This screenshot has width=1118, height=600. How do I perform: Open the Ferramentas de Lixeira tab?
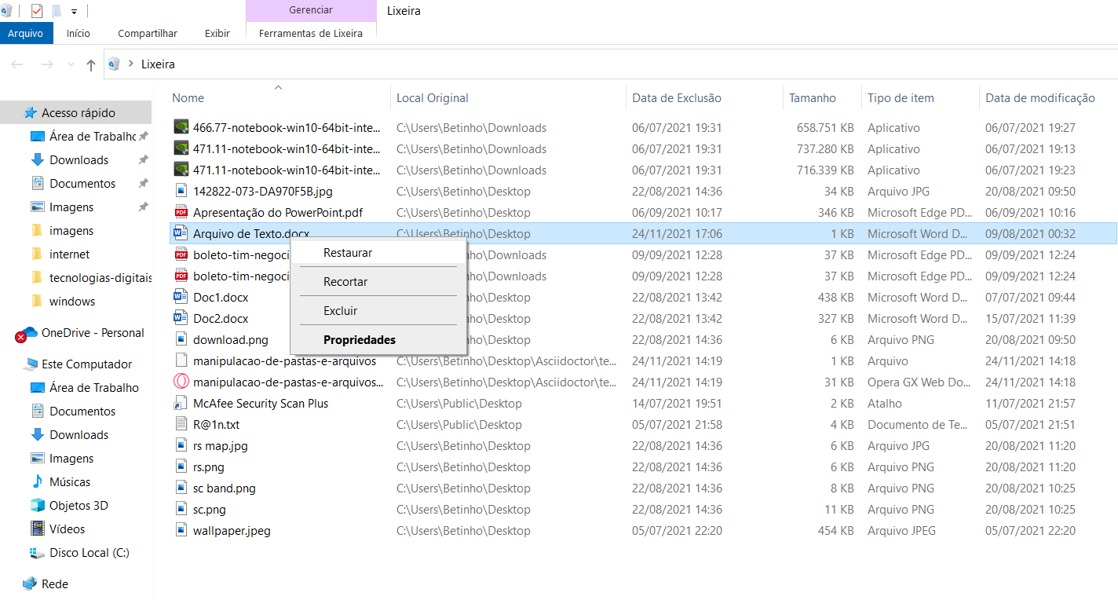(311, 33)
